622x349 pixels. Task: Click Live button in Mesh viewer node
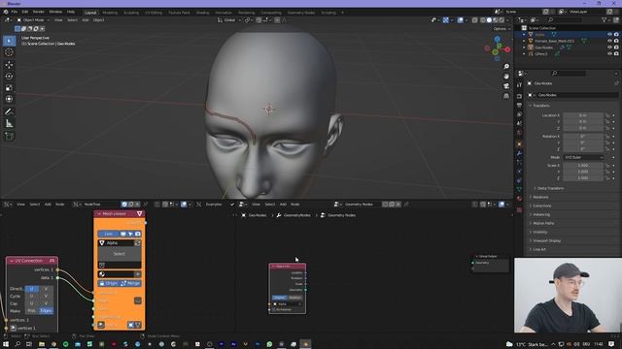108,234
